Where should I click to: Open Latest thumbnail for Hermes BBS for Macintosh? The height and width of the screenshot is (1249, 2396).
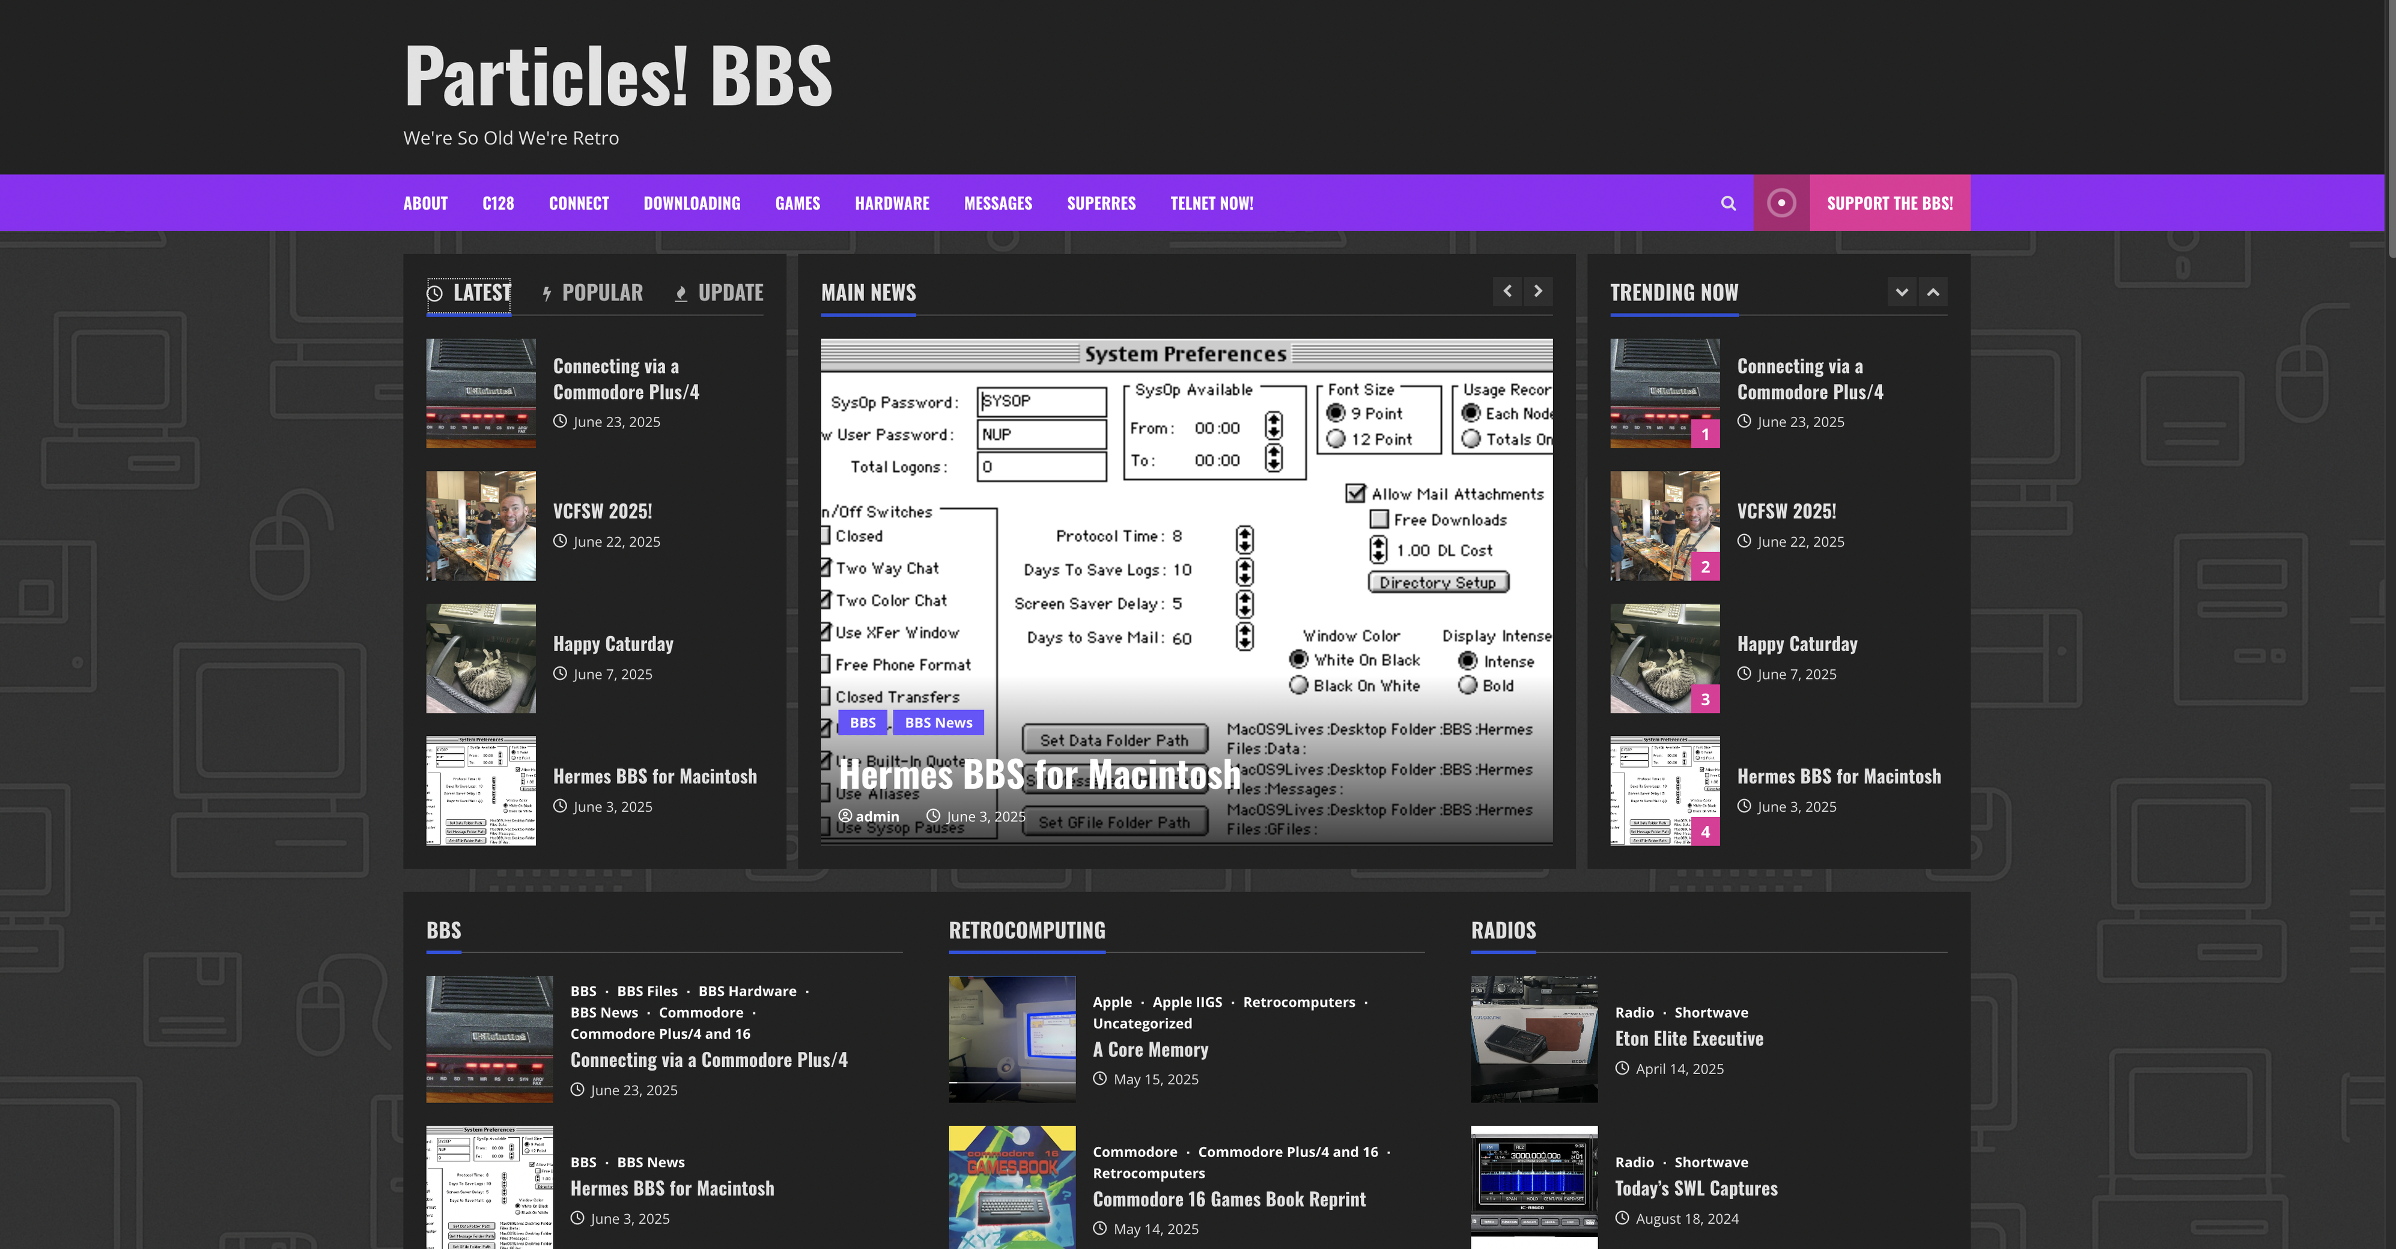[x=481, y=791]
